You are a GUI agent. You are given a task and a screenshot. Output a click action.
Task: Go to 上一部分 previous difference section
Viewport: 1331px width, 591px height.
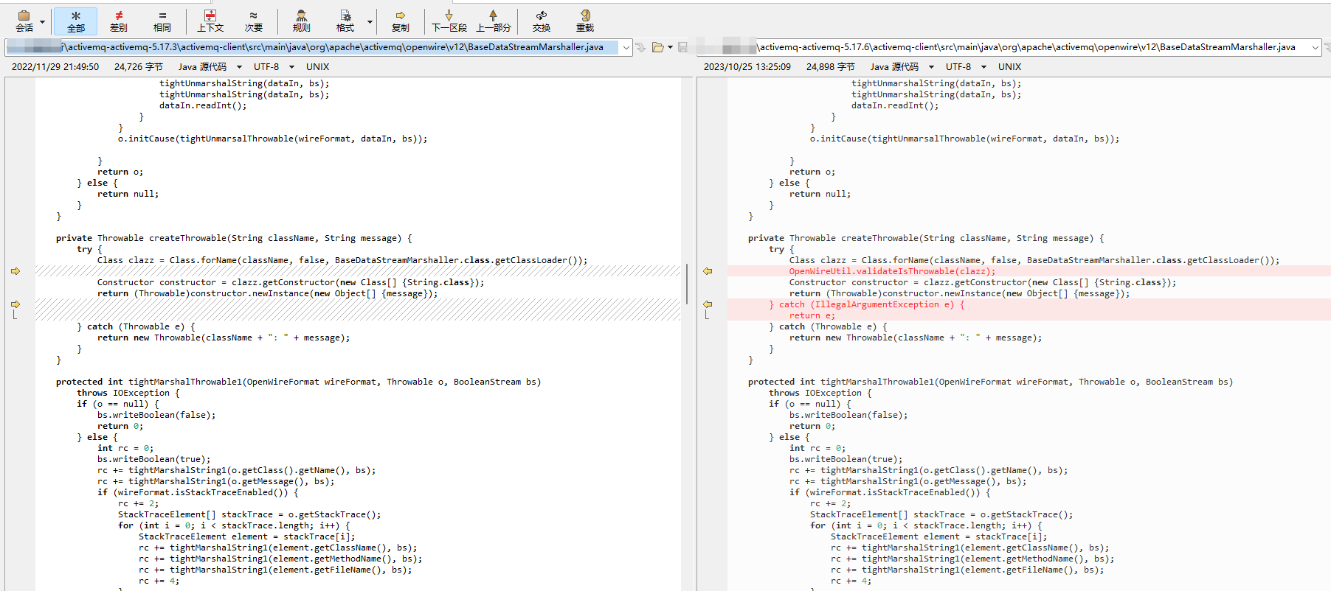coord(493,21)
